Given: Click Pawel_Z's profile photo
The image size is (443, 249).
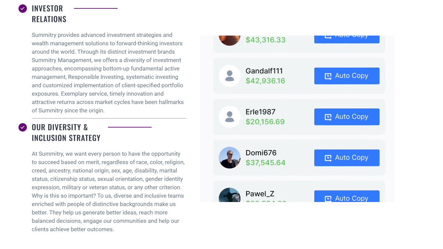Looking at the screenshot, I should (230, 195).
